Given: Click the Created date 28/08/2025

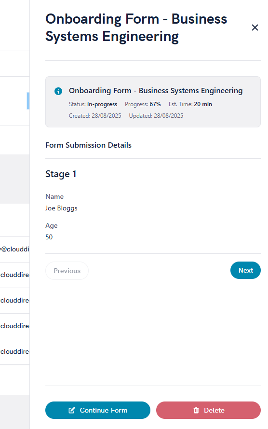Looking at the screenshot, I should [106, 116].
